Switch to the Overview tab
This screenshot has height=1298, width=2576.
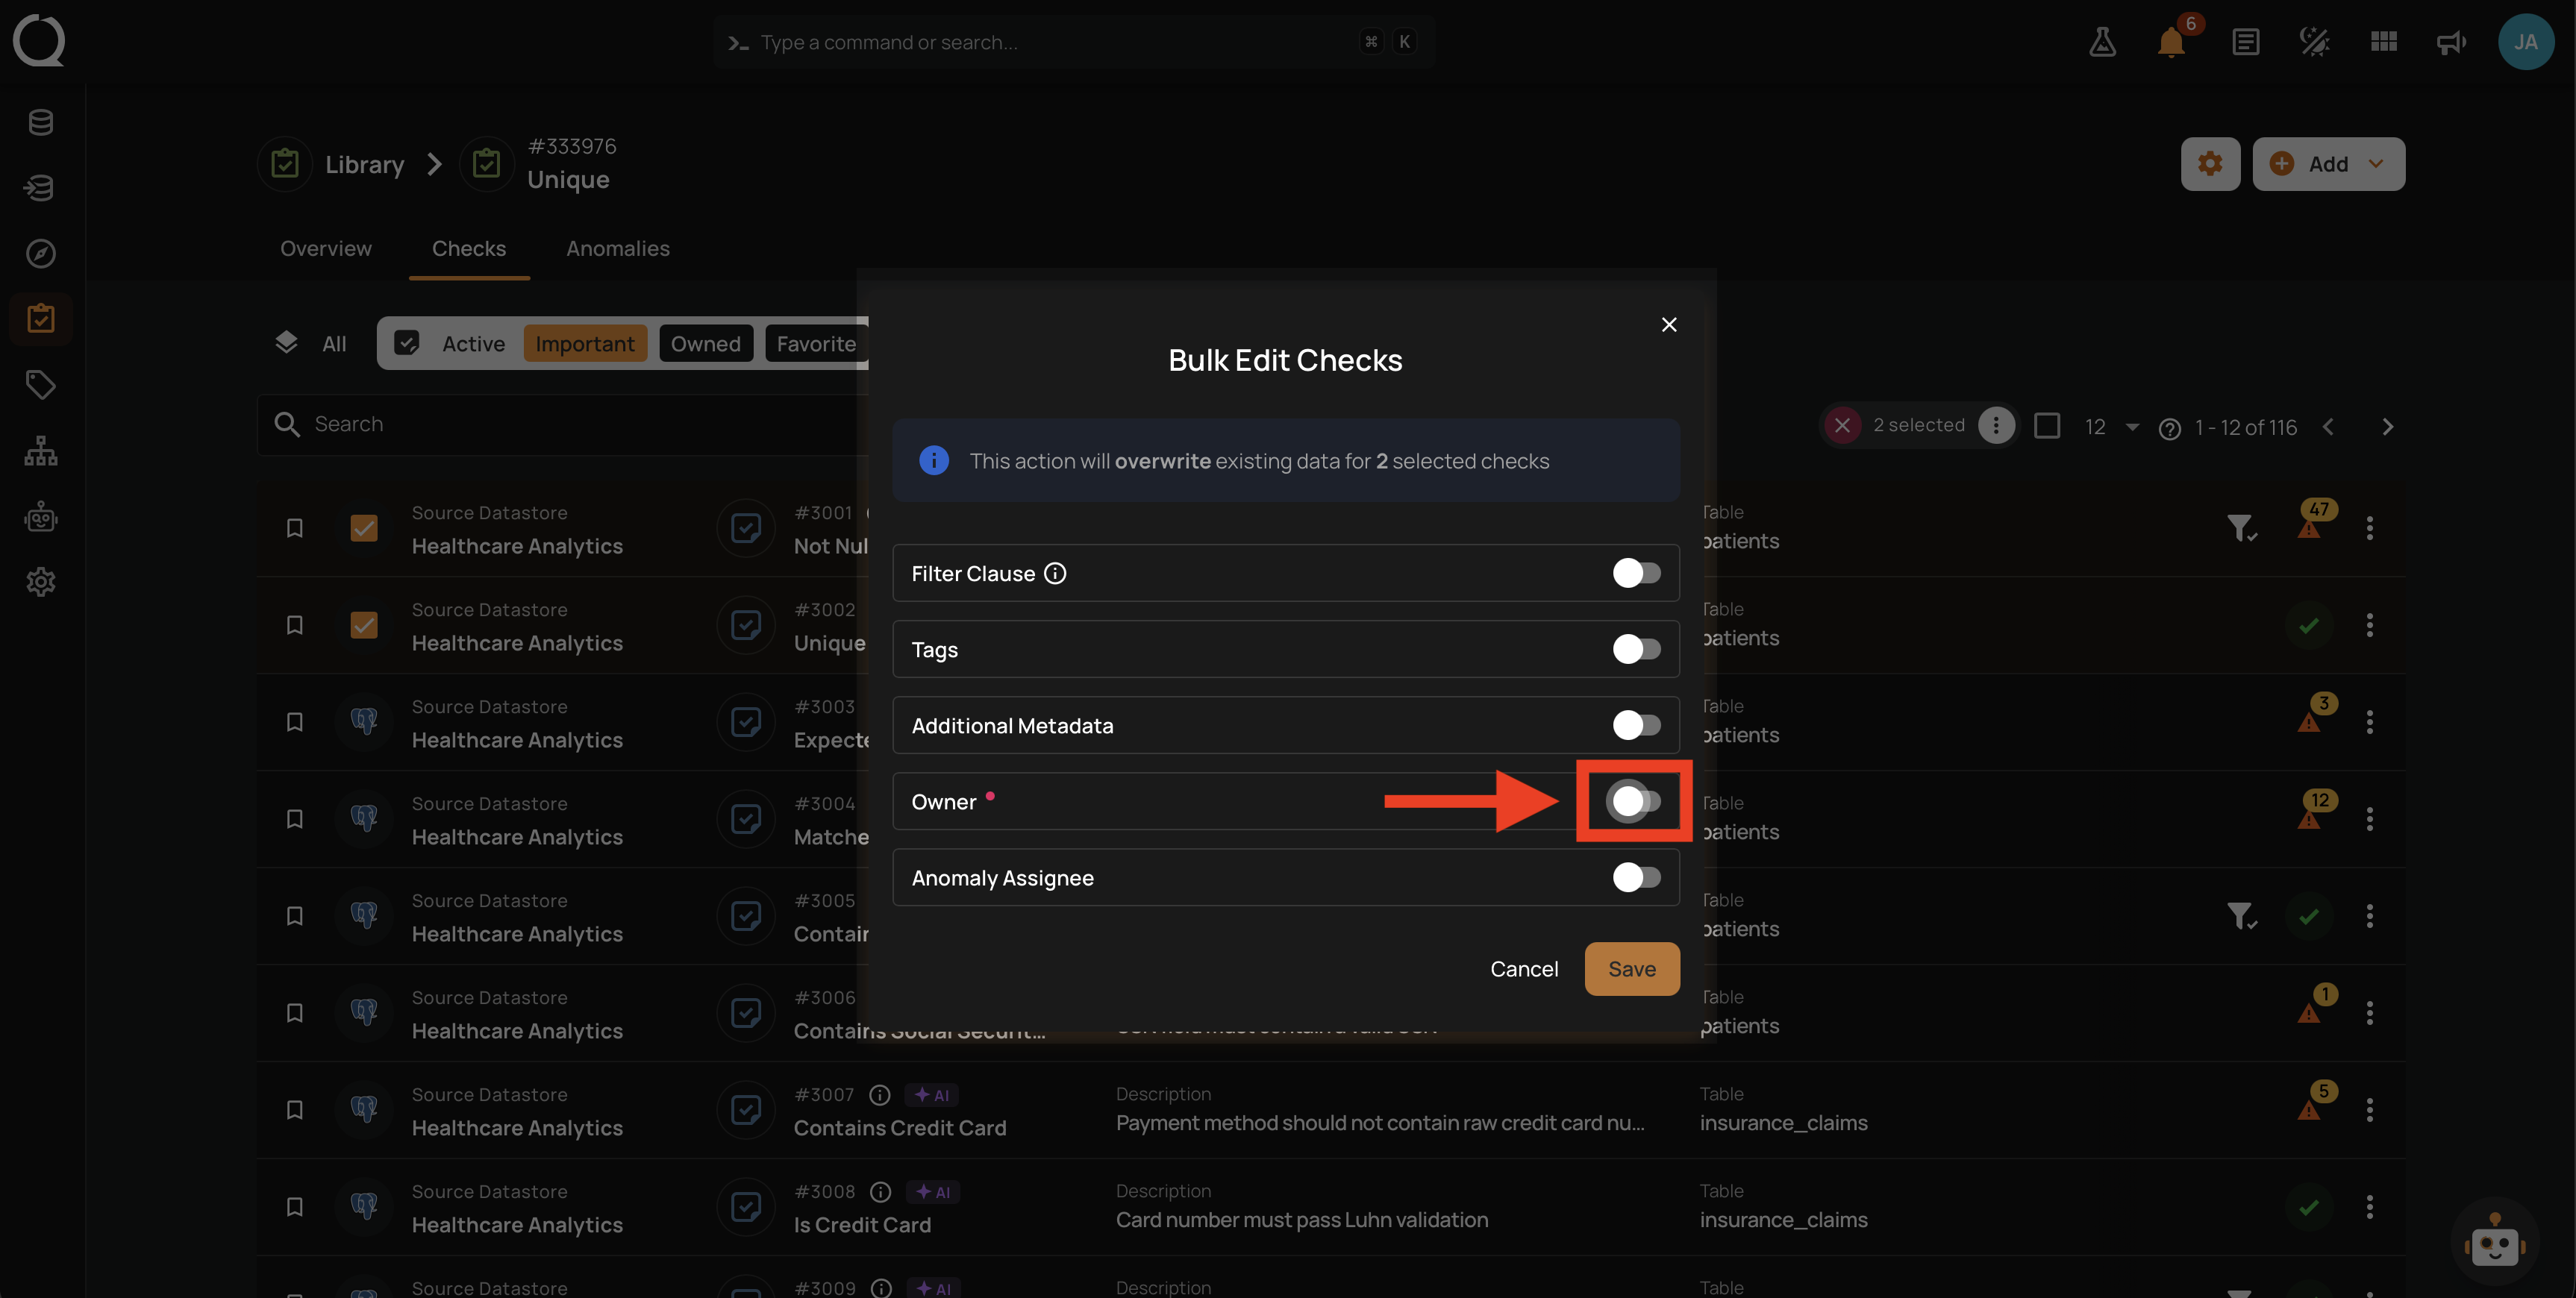point(325,248)
